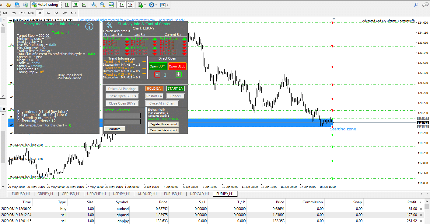The width and height of the screenshot is (430, 224).
Task: Click the Cancel button
Action: point(175,96)
